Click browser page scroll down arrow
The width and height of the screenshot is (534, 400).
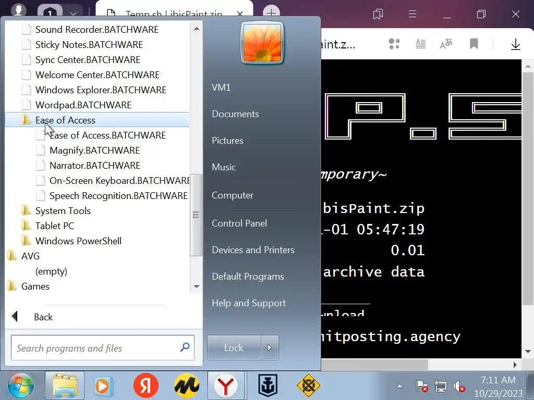coord(528,352)
